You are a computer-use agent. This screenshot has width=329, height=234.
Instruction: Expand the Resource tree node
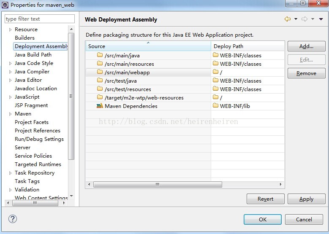pyautogui.click(x=10, y=30)
